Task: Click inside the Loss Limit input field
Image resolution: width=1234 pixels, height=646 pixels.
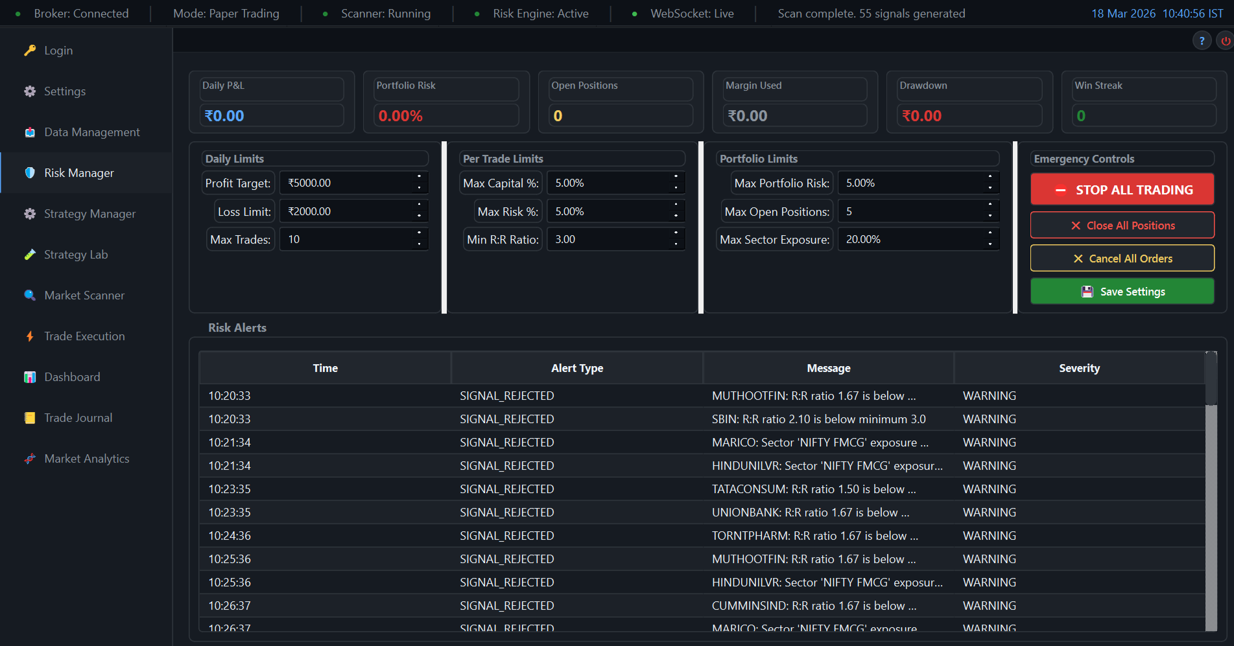Action: point(344,211)
